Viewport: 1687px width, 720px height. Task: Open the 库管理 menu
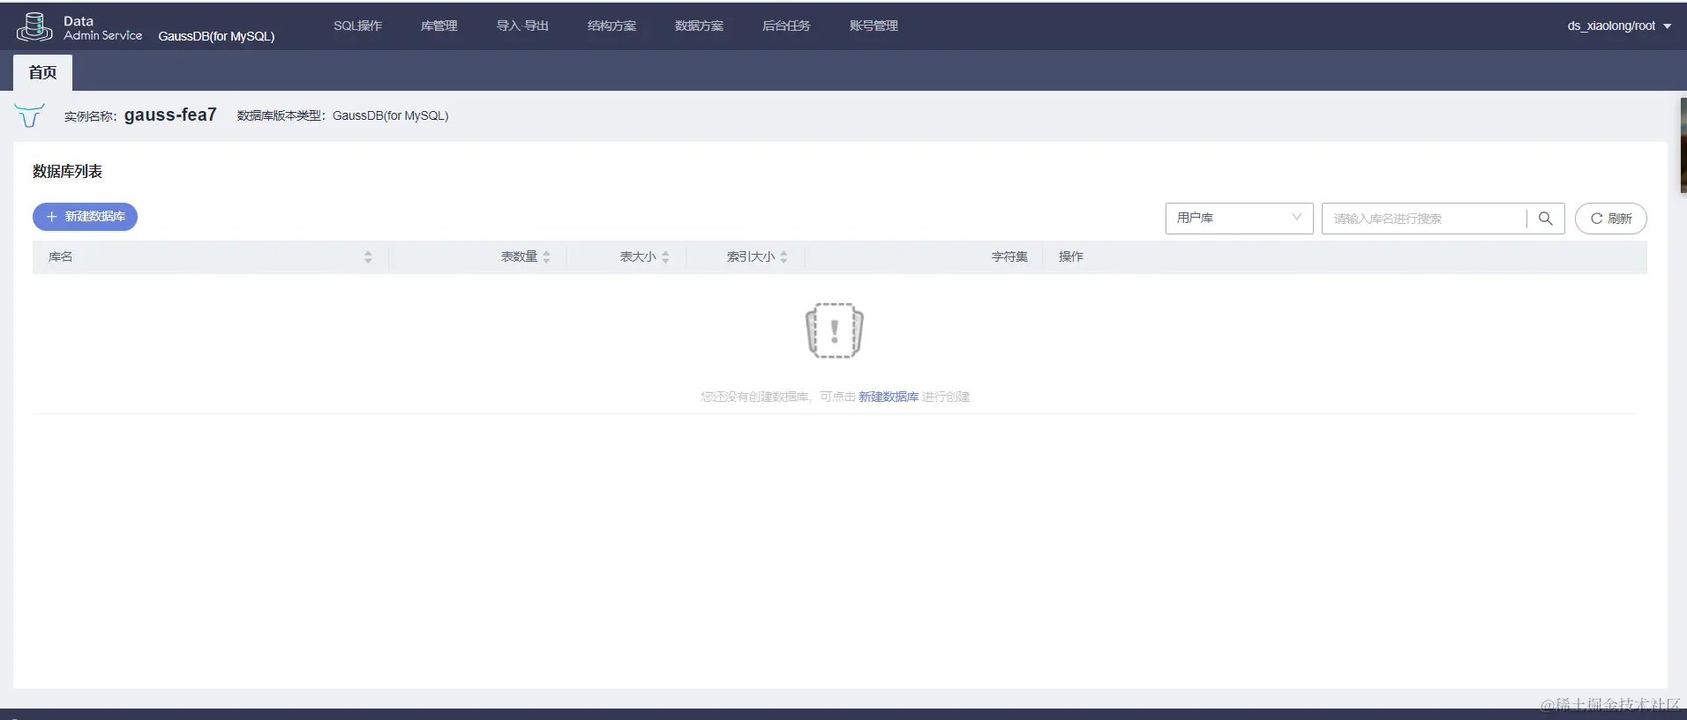(439, 26)
